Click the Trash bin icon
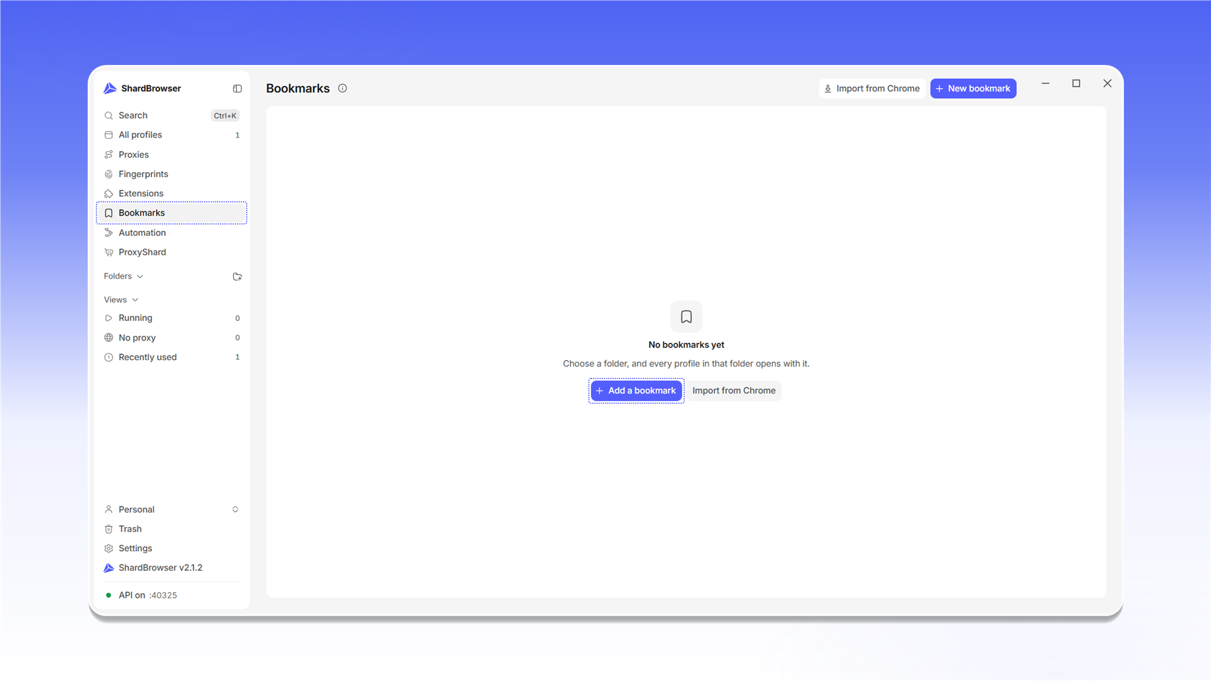The height and width of the screenshot is (681, 1211). 108,529
